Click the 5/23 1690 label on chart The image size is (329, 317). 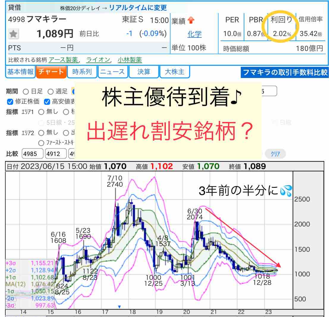pos(83,234)
